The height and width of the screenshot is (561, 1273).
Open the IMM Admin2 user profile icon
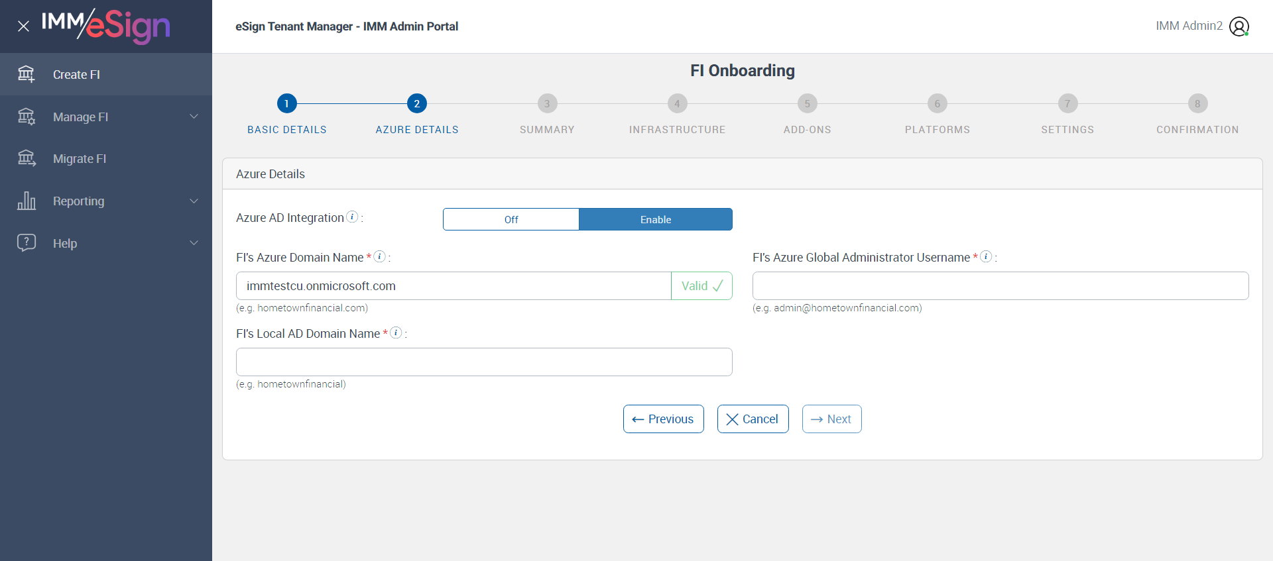[1239, 26]
